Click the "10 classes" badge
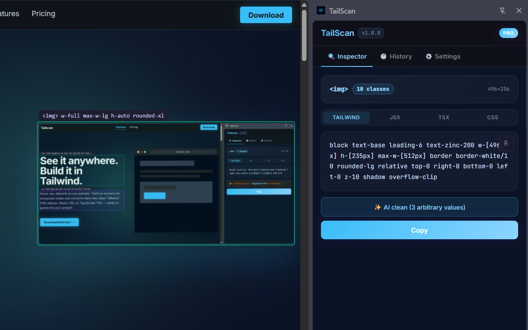 click(373, 89)
